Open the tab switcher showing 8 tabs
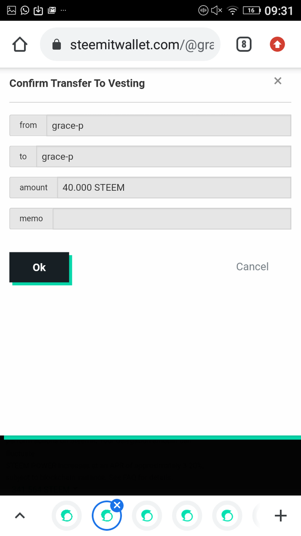The height and width of the screenshot is (536, 301). (x=244, y=44)
